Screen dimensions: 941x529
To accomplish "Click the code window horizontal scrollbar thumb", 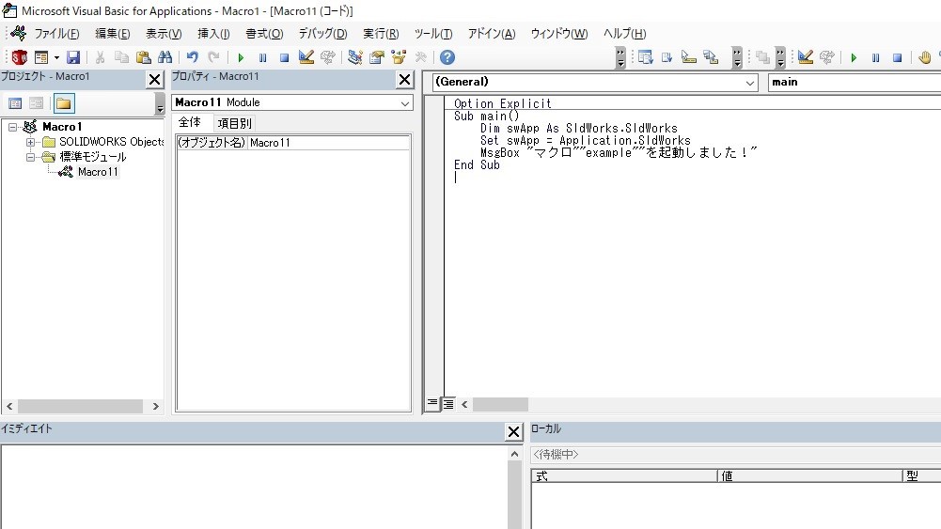I will [x=500, y=404].
